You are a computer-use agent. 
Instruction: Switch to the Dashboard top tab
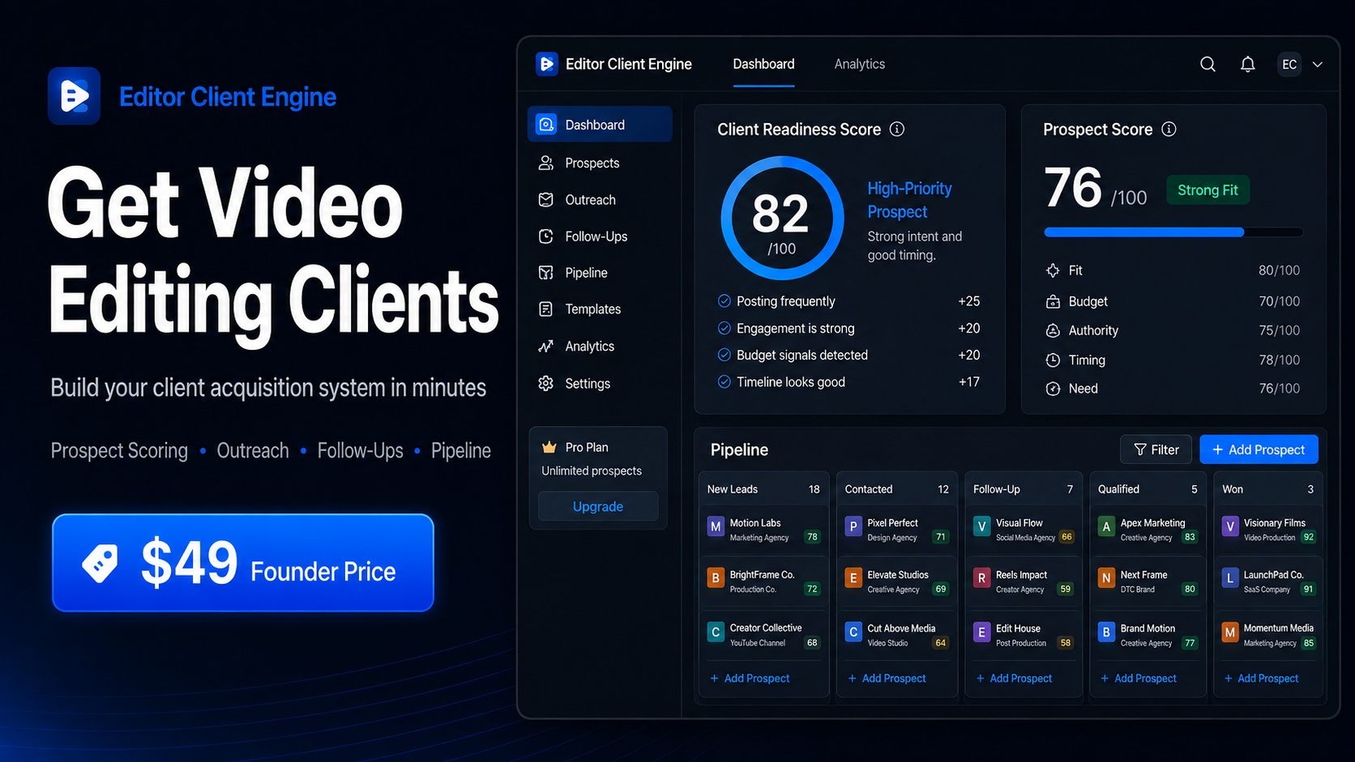pyautogui.click(x=763, y=64)
